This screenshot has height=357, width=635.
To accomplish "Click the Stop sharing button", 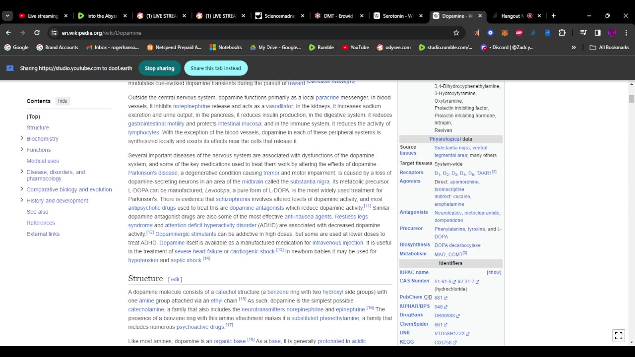I will pyautogui.click(x=159, y=68).
